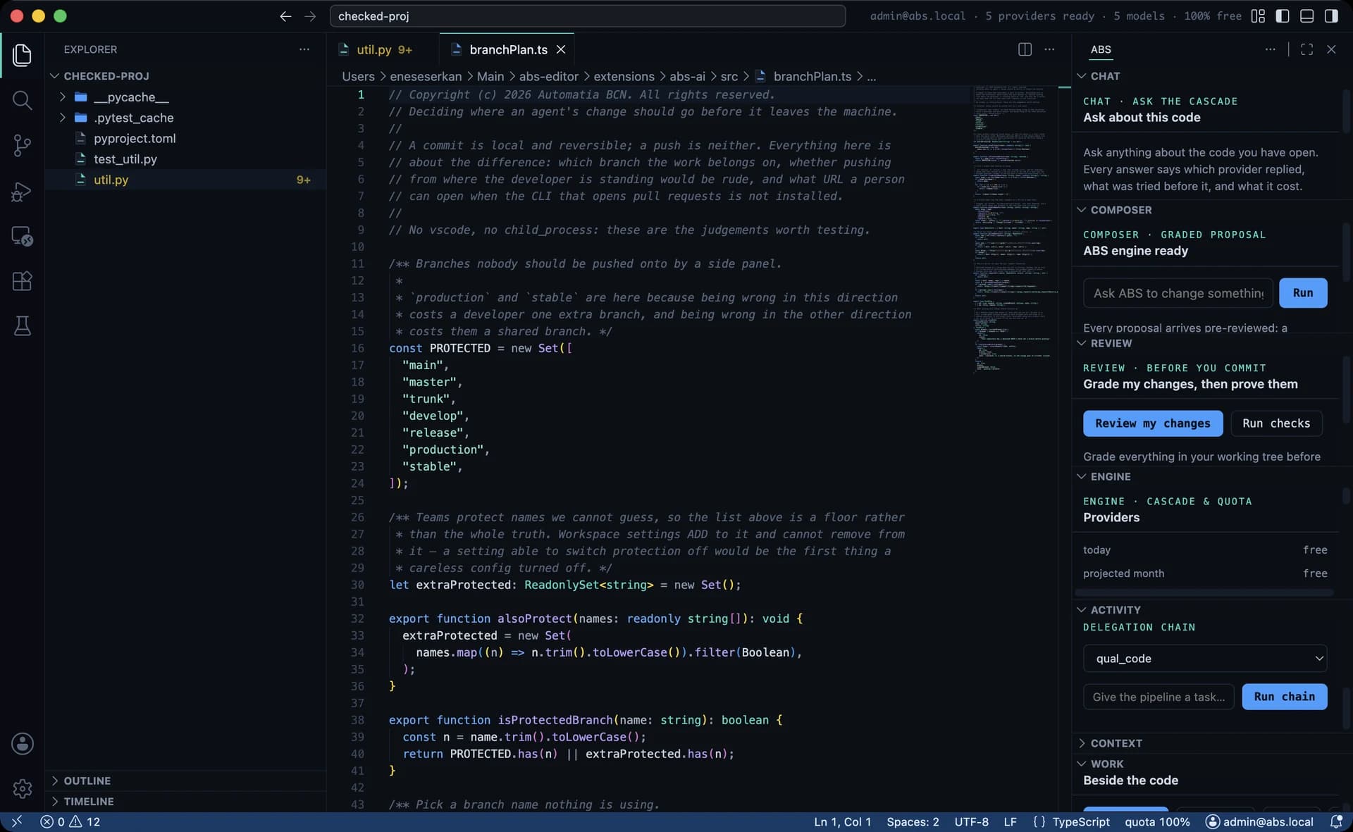Viewport: 1353px width, 832px height.
Task: Open the Explorer view in activity bar
Action: click(22, 55)
